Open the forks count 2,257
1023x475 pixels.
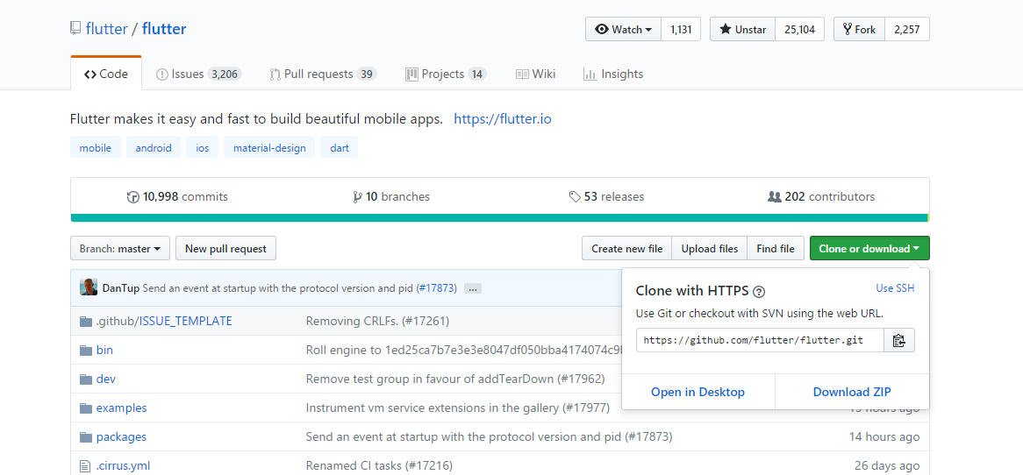(x=907, y=29)
